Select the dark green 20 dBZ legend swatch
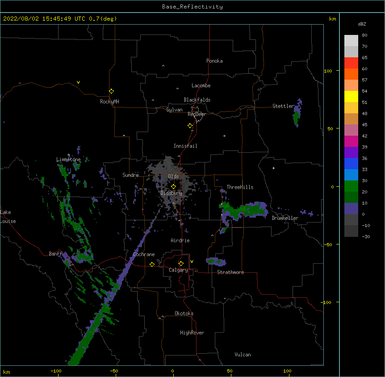Image resolution: width=385 pixels, height=377 pixels. 351,197
